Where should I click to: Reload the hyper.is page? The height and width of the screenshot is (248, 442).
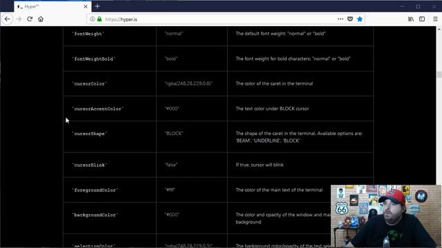click(x=30, y=19)
